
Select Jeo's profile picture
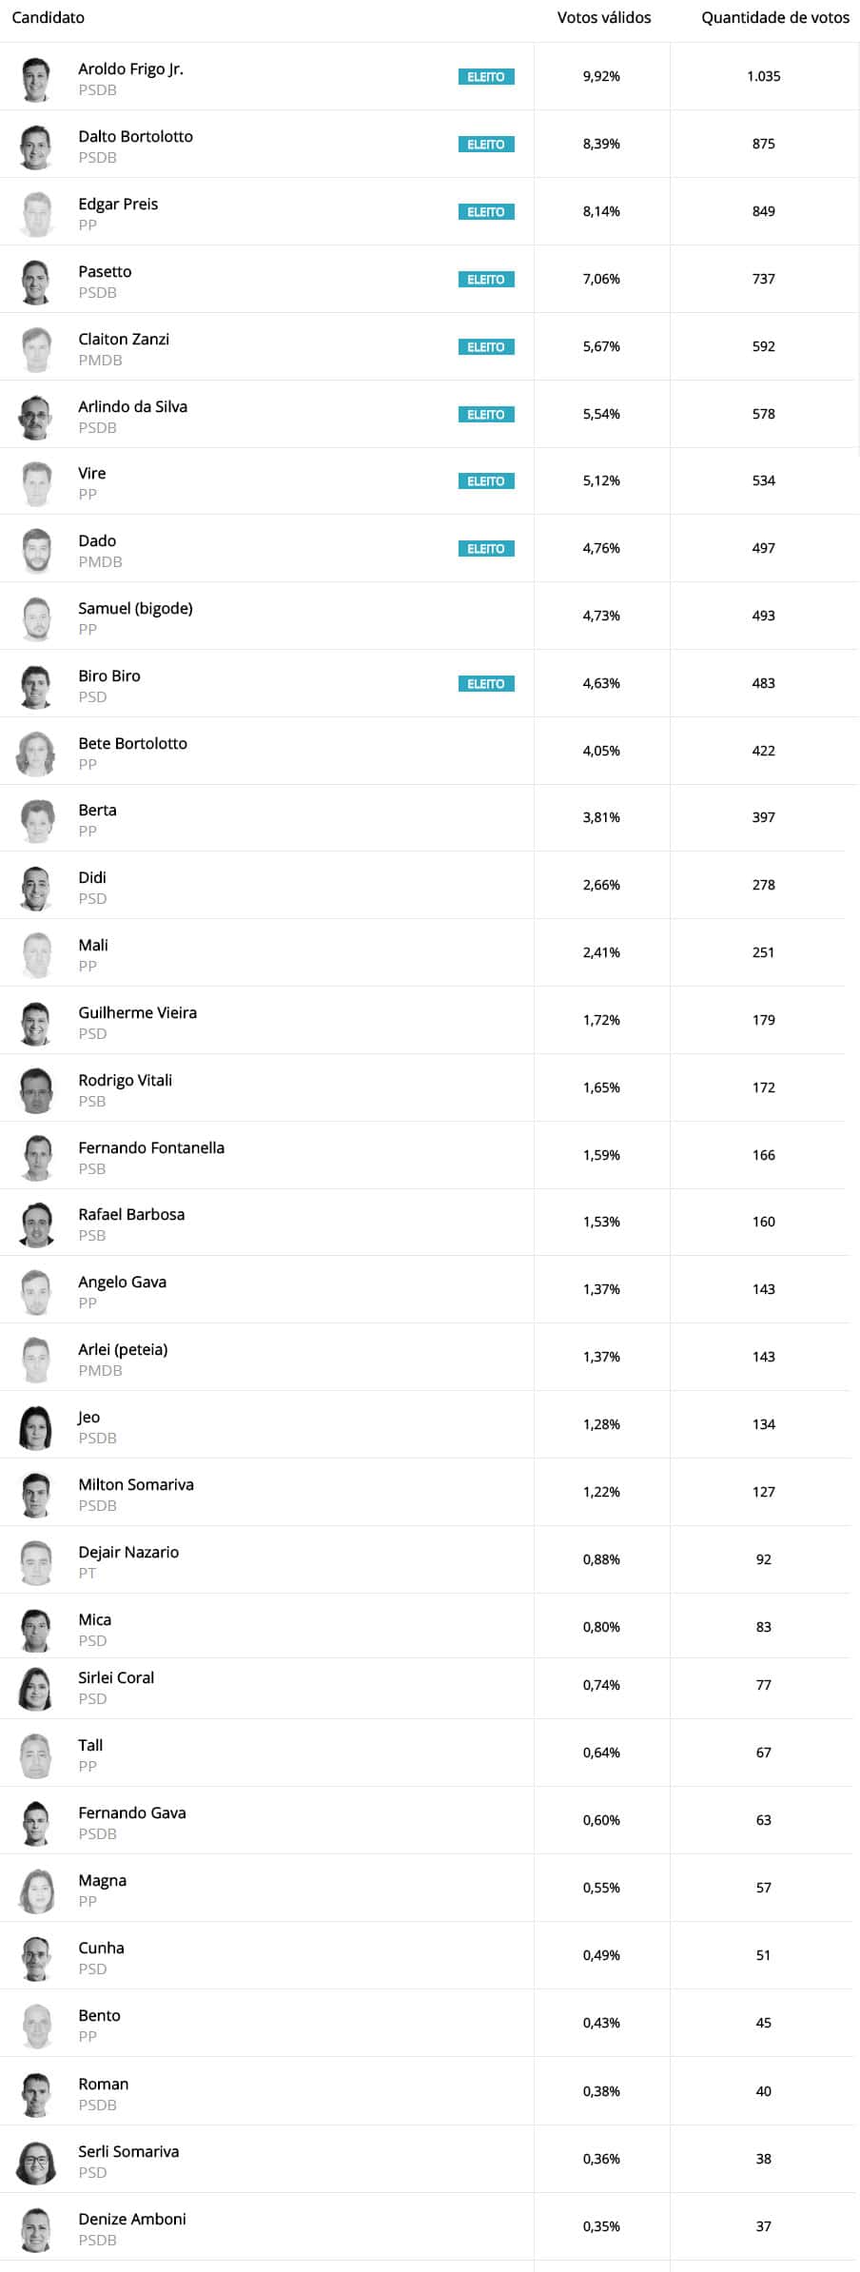coord(36,1427)
